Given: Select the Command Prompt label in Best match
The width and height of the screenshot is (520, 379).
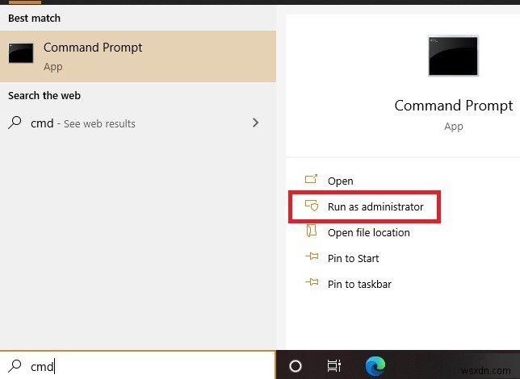Looking at the screenshot, I should [x=93, y=48].
